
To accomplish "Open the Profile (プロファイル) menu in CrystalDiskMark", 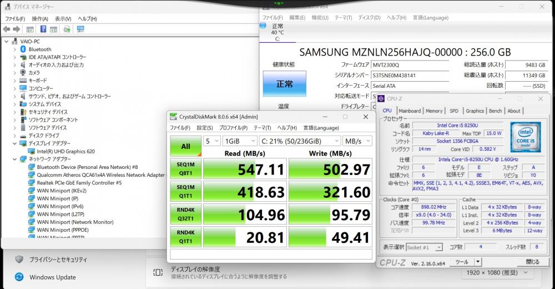I will (x=233, y=128).
